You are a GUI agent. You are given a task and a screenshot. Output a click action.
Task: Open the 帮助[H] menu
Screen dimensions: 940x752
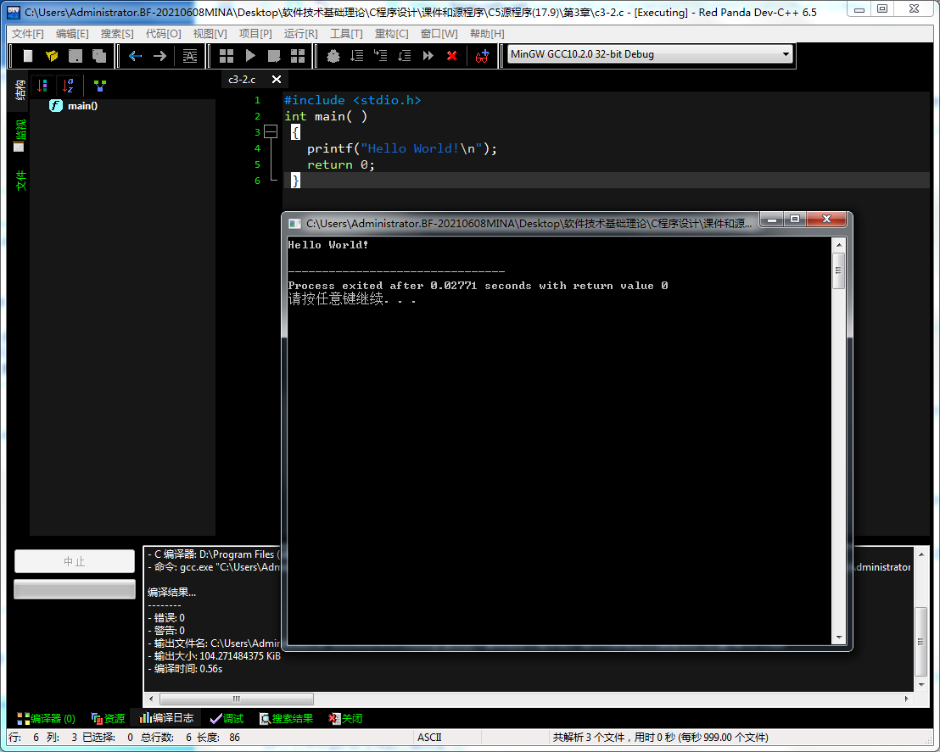click(x=487, y=34)
